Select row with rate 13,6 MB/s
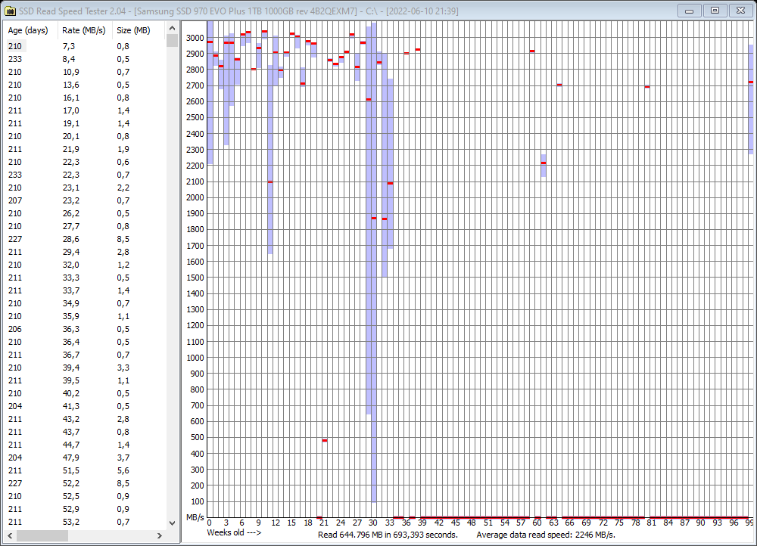This screenshot has width=757, height=546. click(85, 85)
